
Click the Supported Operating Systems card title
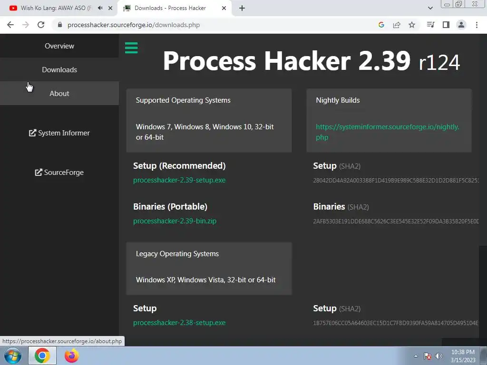tap(183, 100)
